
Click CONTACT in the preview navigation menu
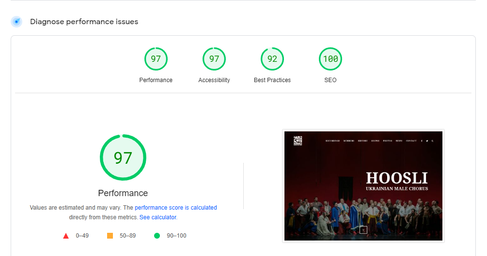pos(411,141)
